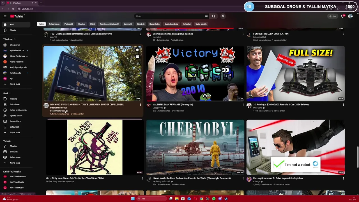The width and height of the screenshot is (359, 202).
Task: Play the Chernobyl video thumbnail
Action: click(195, 147)
